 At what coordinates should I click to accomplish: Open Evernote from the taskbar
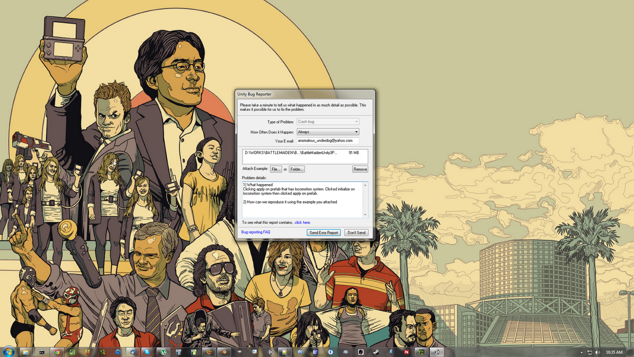point(72,352)
